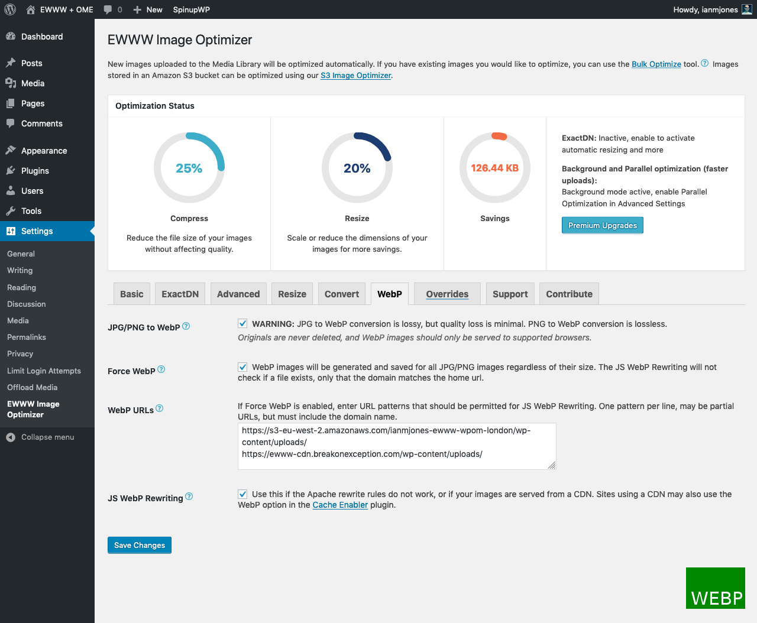Open Writing settings submenu item
This screenshot has width=757, height=623.
pos(20,270)
